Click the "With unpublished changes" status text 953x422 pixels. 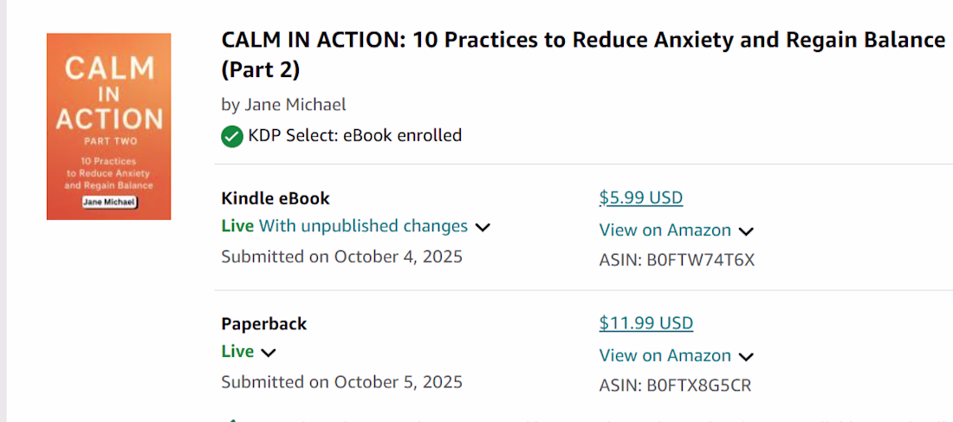point(364,226)
